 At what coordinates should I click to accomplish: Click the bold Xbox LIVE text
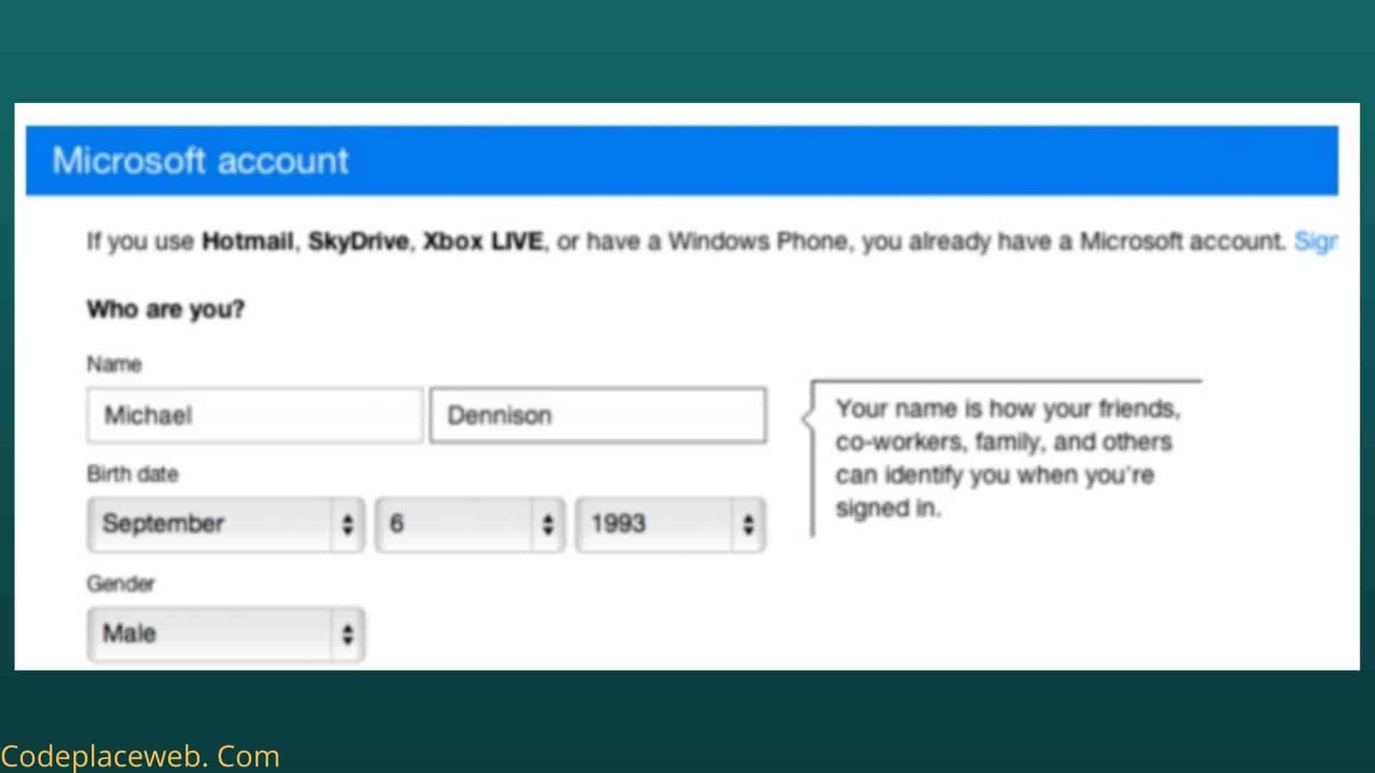(x=483, y=241)
